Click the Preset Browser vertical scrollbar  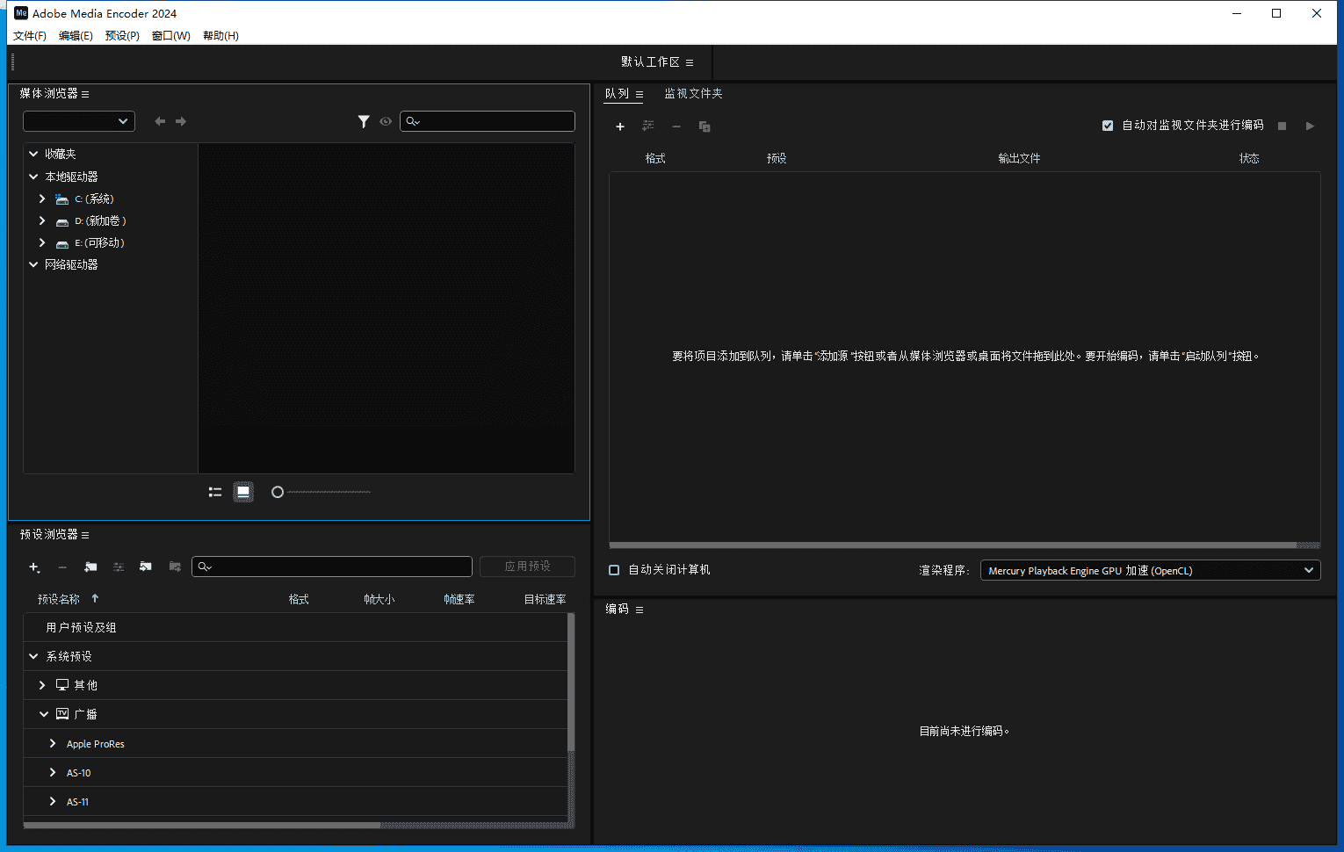click(571, 682)
